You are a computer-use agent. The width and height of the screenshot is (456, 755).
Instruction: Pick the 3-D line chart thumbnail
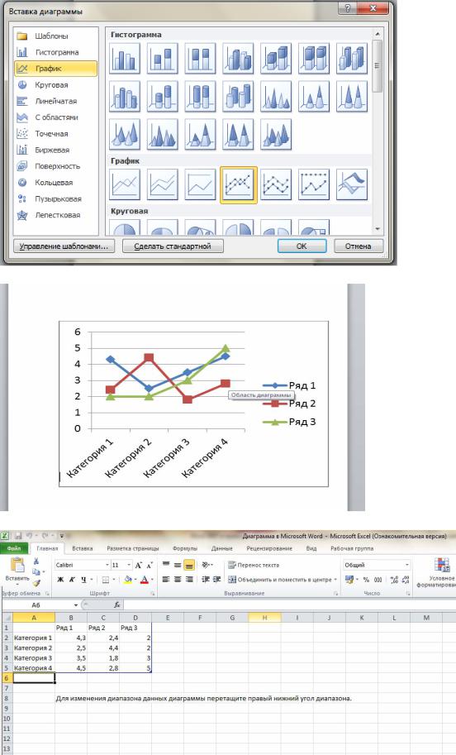[352, 184]
